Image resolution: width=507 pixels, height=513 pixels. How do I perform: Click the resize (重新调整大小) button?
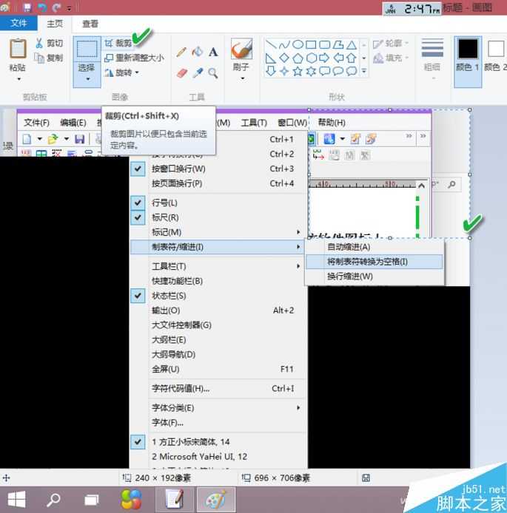point(134,58)
